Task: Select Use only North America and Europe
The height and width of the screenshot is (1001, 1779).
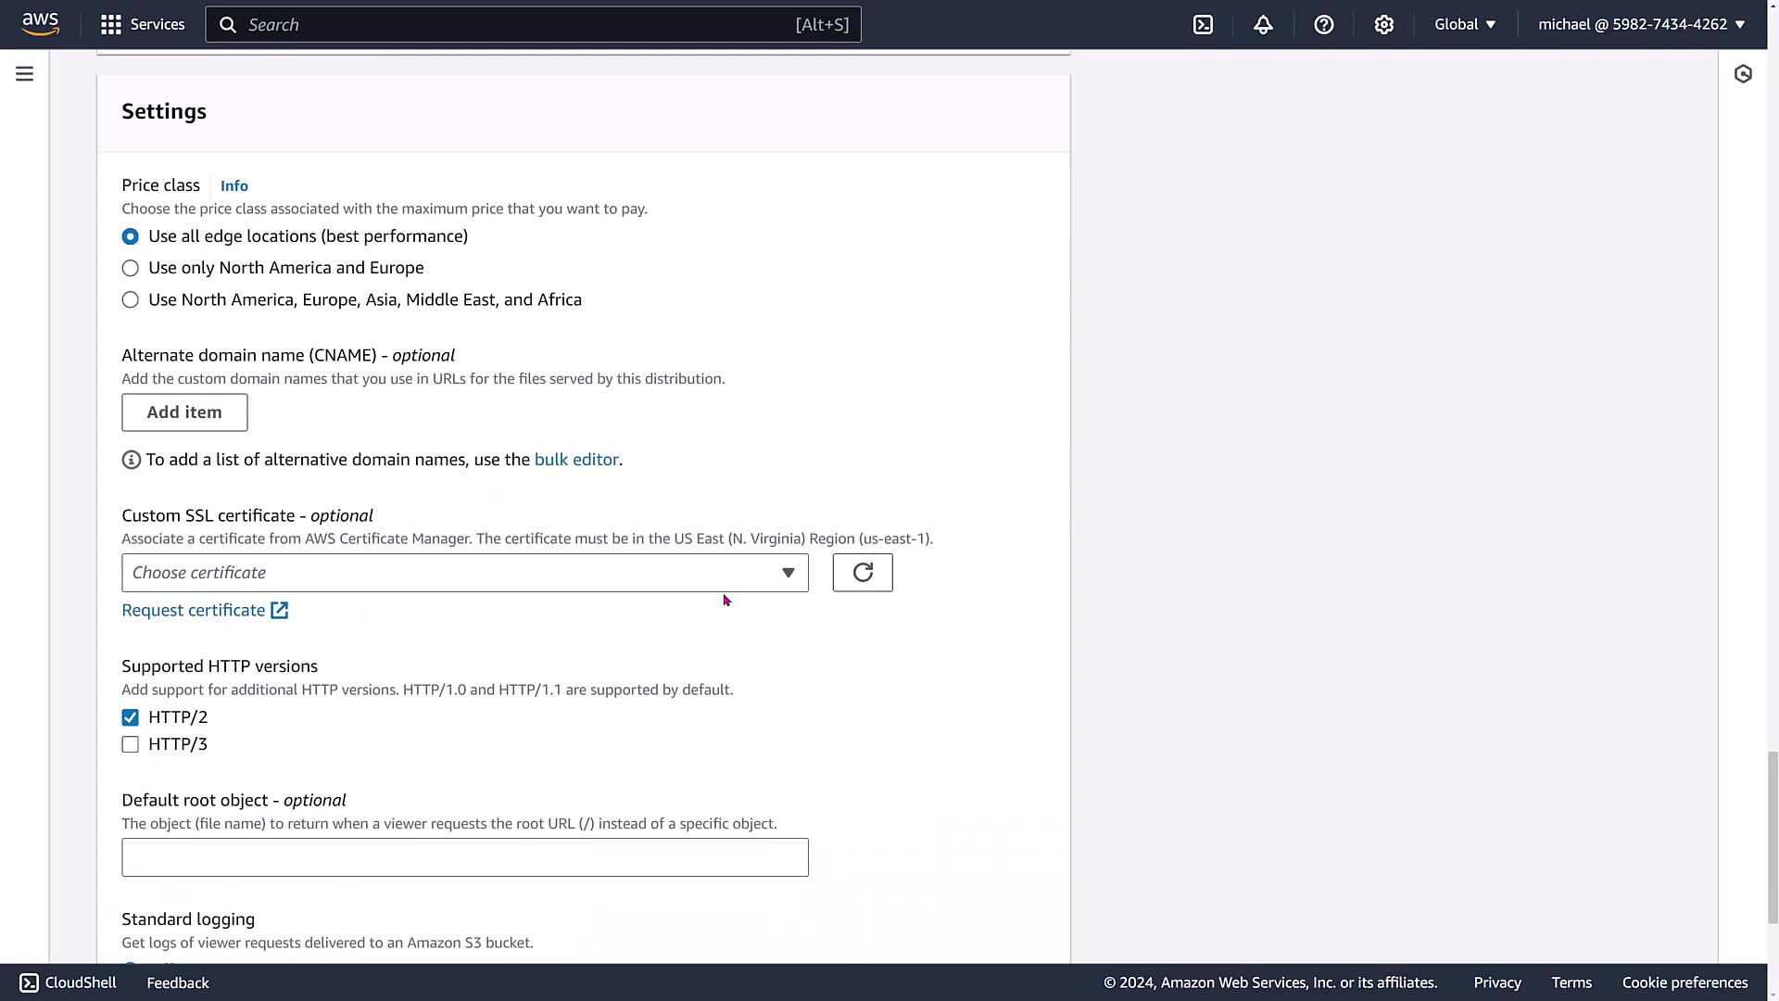Action: [x=131, y=269]
